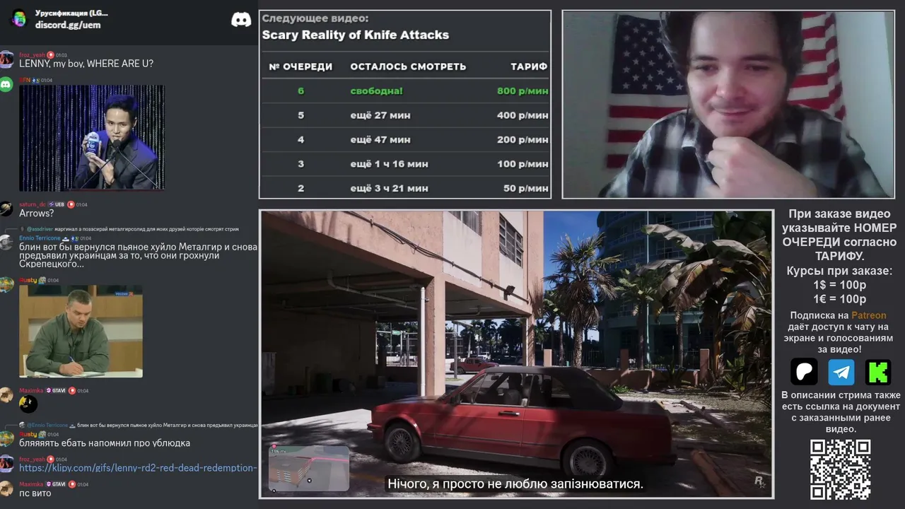Click the minimap in the game video
The image size is (905, 509).
pos(308,467)
